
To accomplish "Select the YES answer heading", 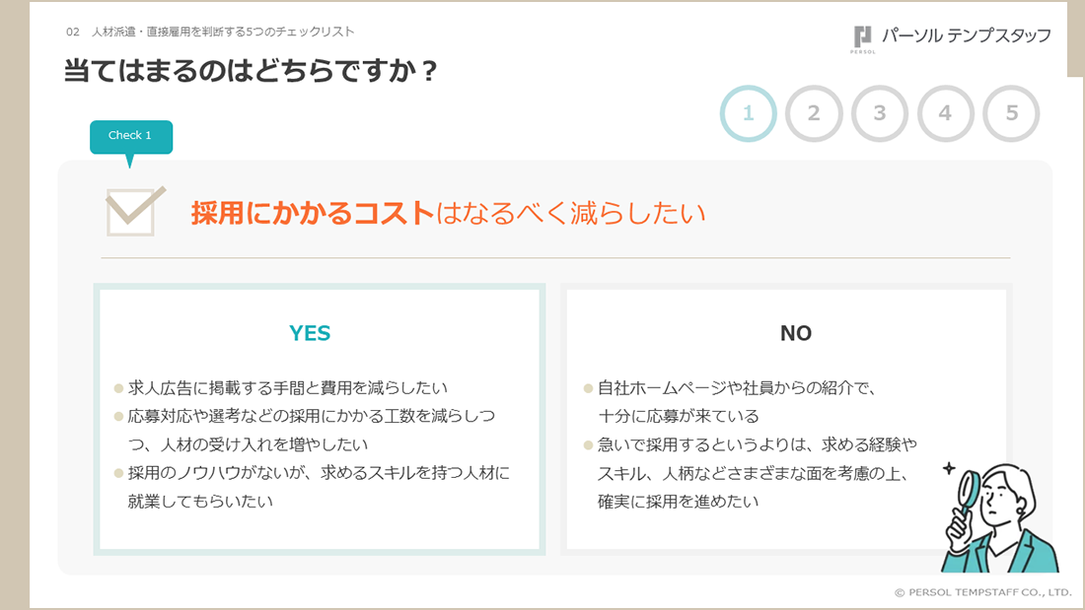I will (x=310, y=333).
